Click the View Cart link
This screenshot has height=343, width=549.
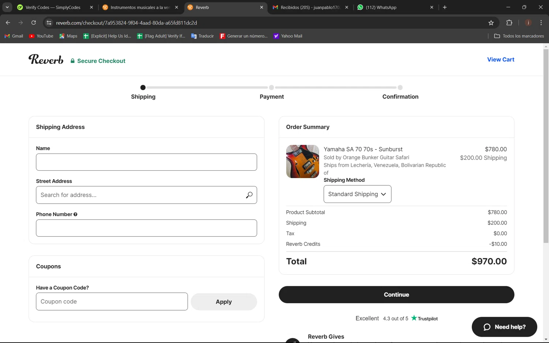point(501,60)
